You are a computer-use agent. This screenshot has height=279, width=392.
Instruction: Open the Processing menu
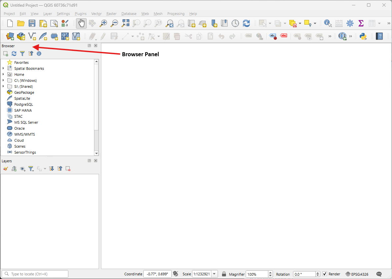pos(176,14)
